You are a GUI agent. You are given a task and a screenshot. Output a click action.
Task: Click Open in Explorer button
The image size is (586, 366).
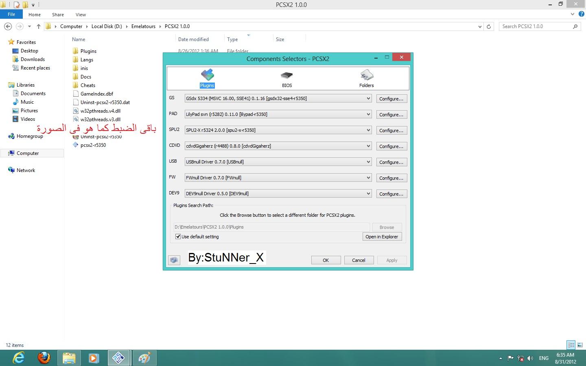pos(382,237)
